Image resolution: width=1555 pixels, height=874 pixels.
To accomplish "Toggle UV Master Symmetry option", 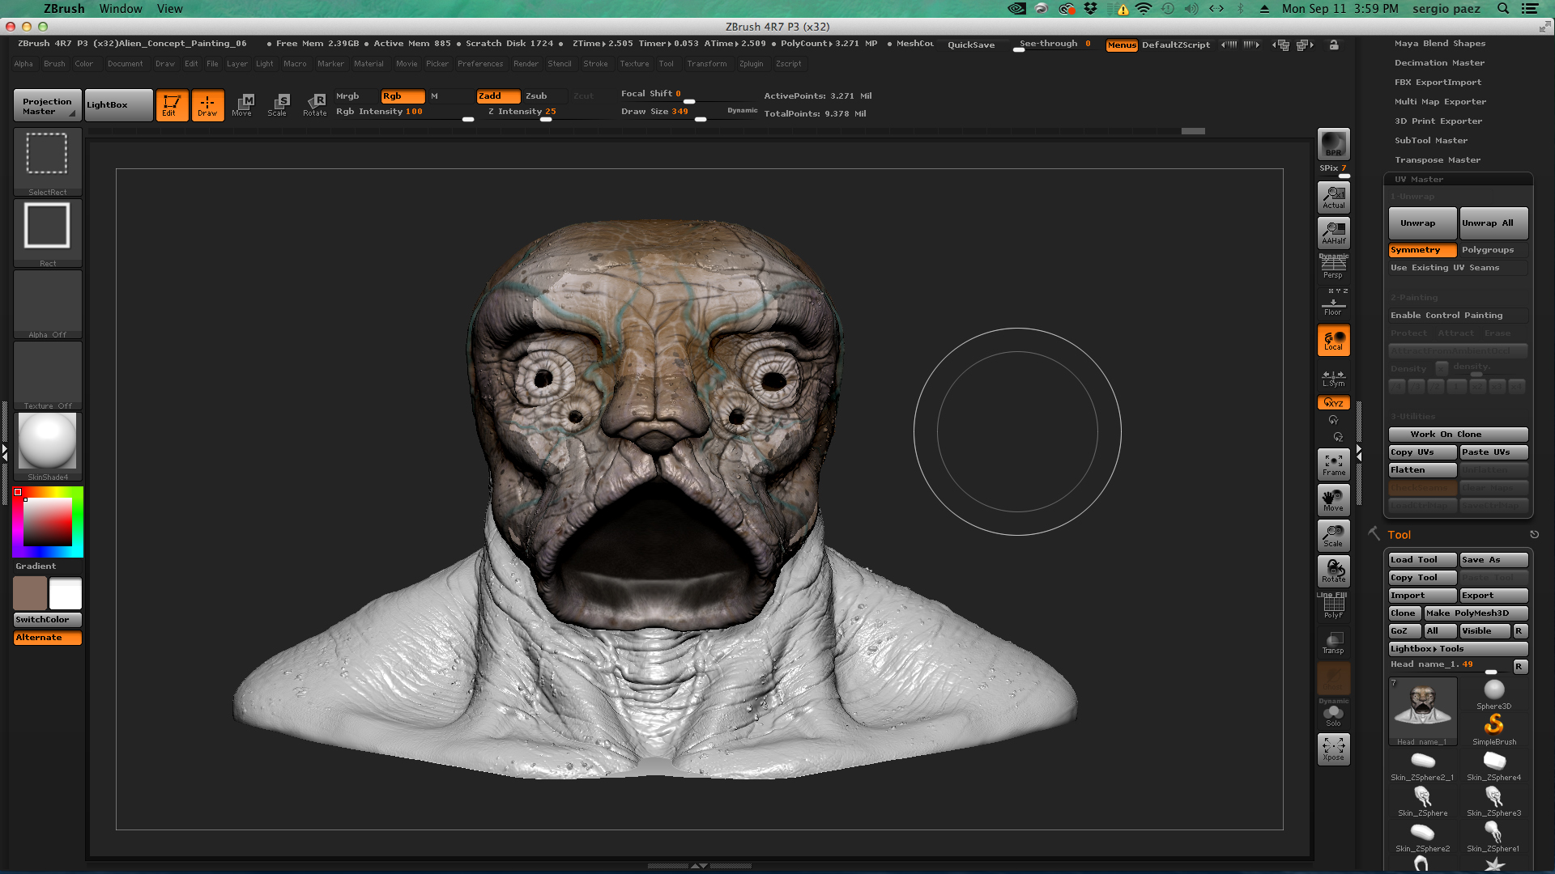I will click(x=1422, y=250).
